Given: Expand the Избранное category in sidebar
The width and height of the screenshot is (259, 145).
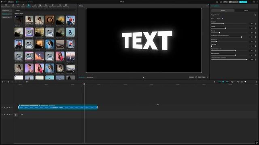Looking at the screenshot, I should [7, 11].
